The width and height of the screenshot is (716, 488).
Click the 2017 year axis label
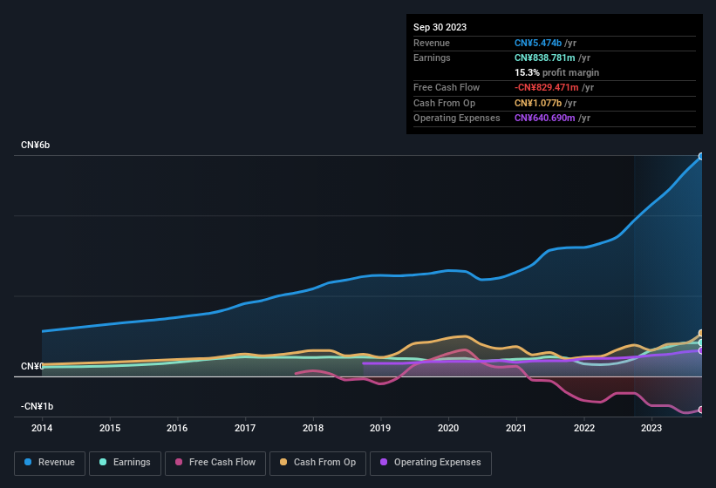[x=245, y=428]
